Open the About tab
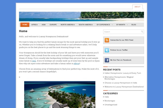 [x=137, y=7]
